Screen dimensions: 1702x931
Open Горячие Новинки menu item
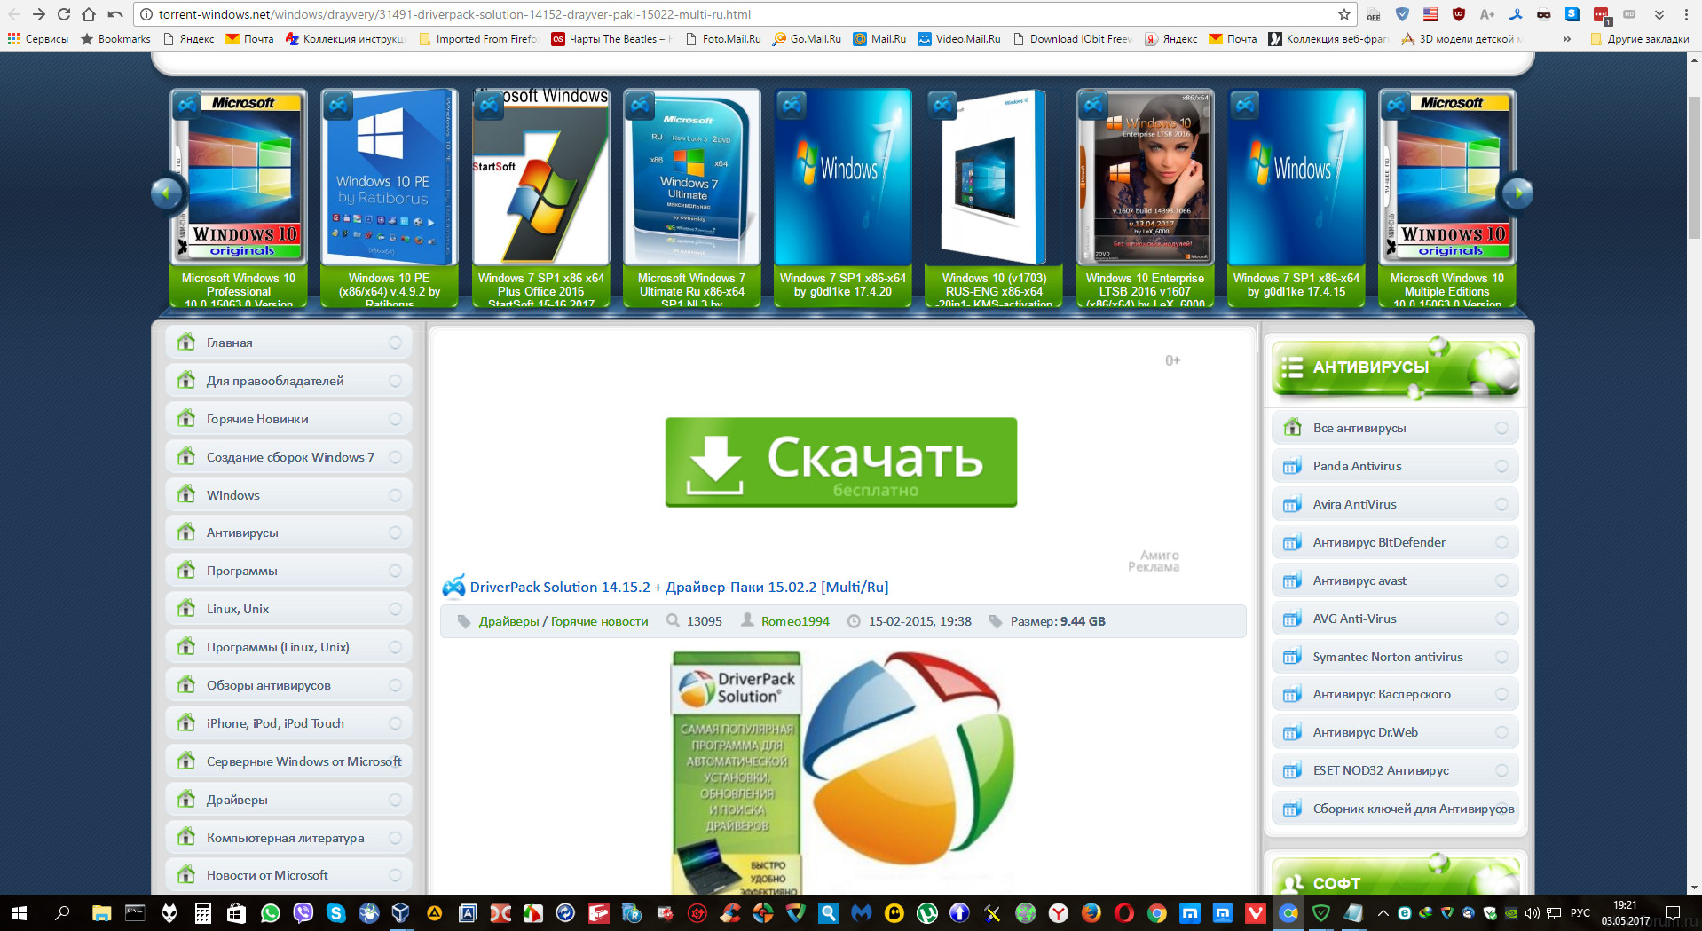tap(289, 419)
